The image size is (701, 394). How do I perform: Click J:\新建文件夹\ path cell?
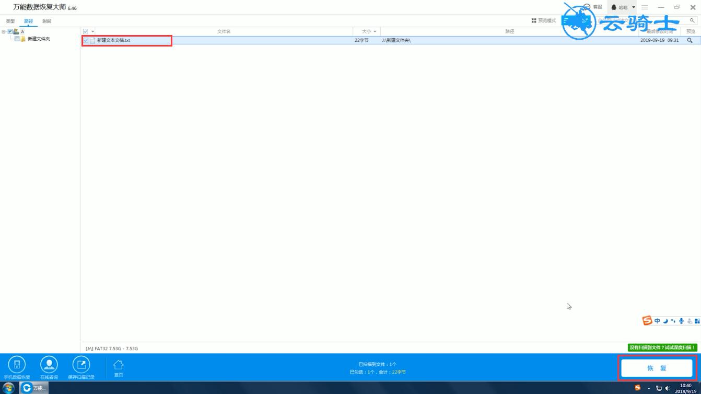tap(396, 40)
